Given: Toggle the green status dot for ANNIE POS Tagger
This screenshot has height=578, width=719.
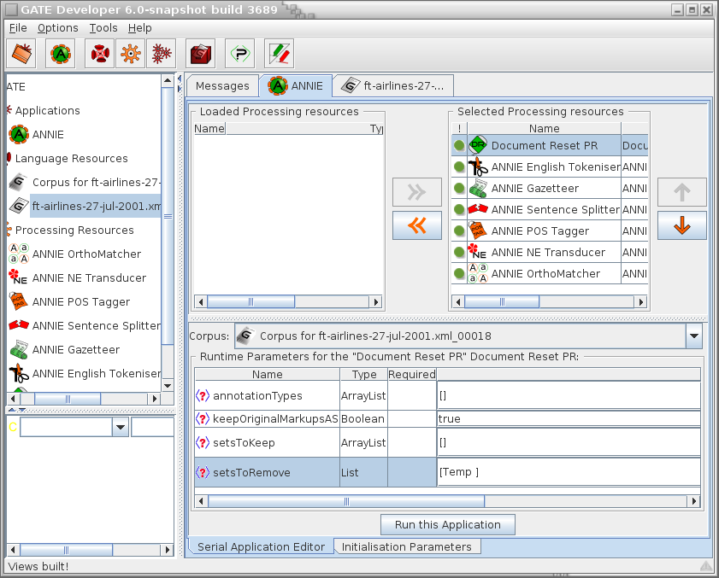Looking at the screenshot, I should pos(459,231).
